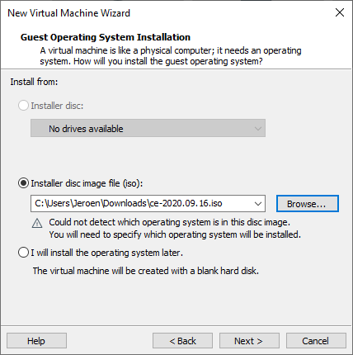Open the No drives available dropdown

click(148, 128)
